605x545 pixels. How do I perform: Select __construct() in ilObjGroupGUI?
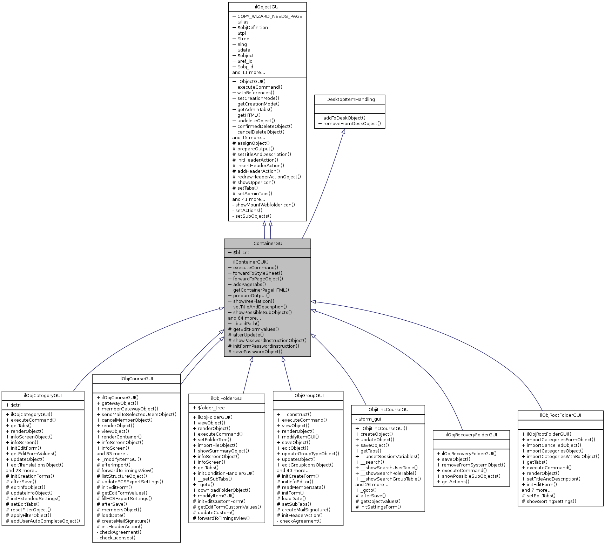click(294, 414)
